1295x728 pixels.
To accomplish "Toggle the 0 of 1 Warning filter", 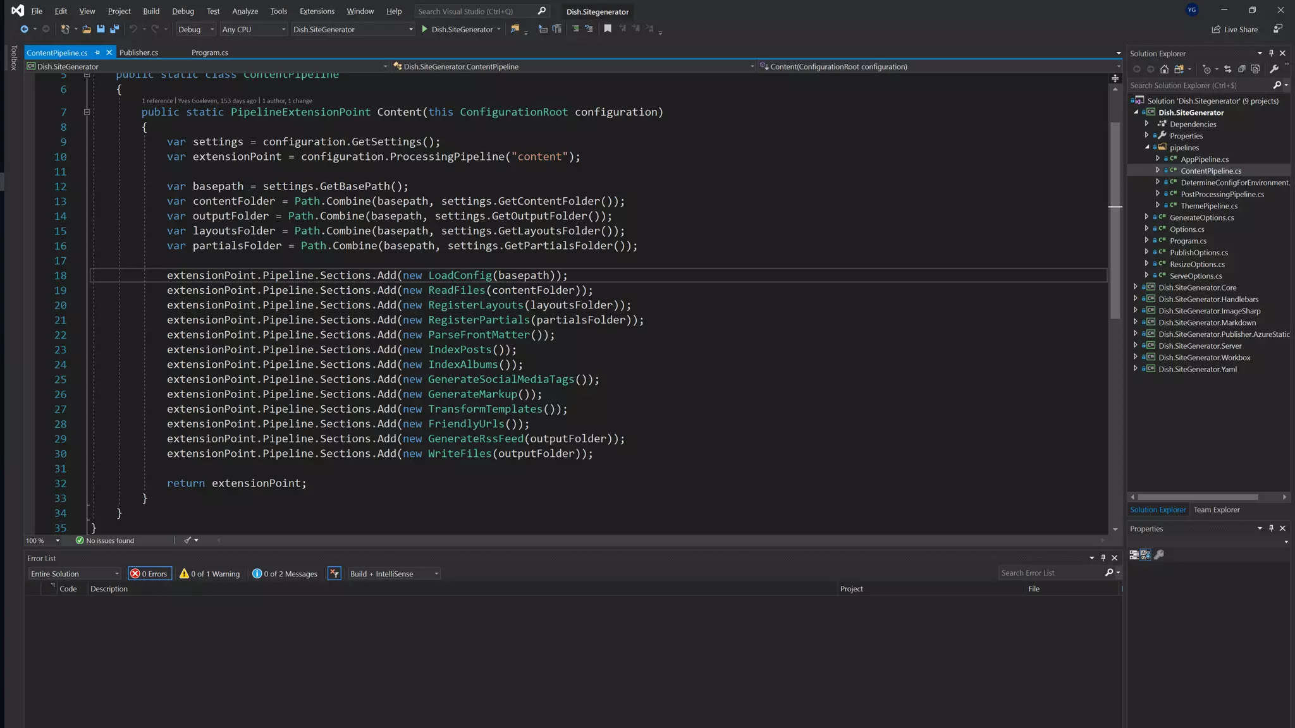I will click(x=210, y=574).
